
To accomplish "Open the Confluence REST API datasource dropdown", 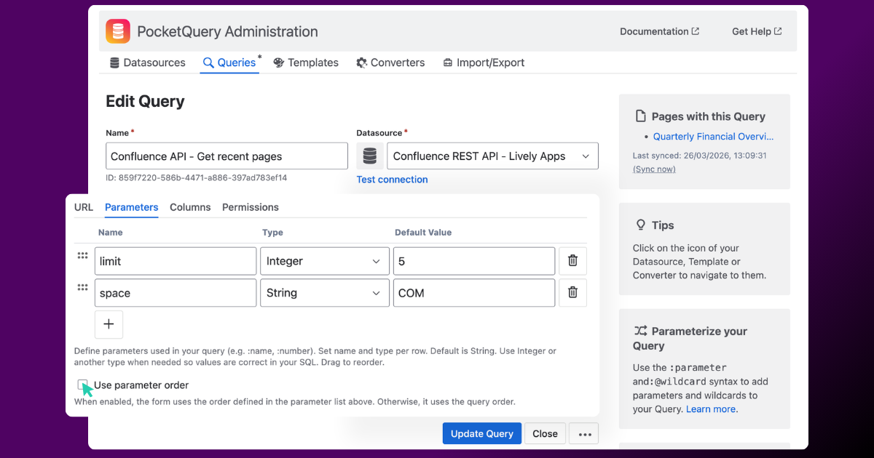I will [492, 156].
